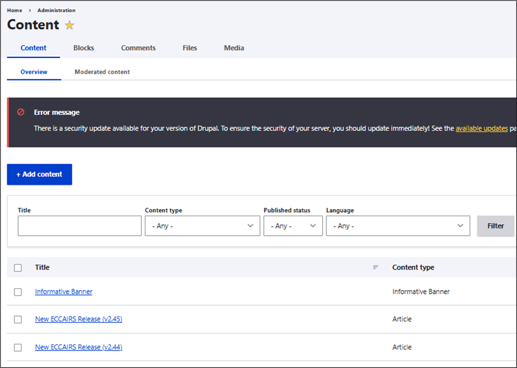
Task: Click the favorite star icon next to Content
Action: pos(70,25)
